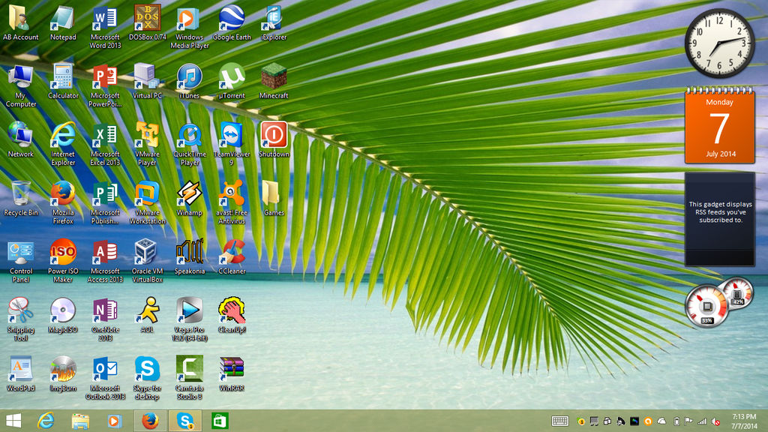Open Windows Store from the taskbar
768x432 pixels.
[x=220, y=421]
